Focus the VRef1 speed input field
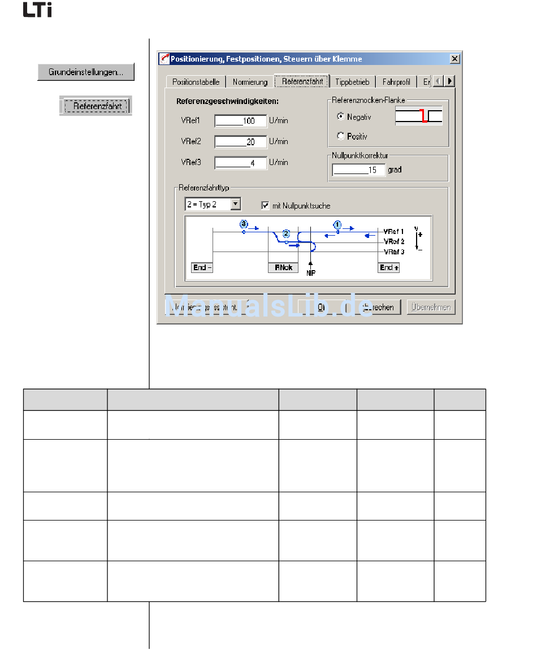The width and height of the screenshot is (537, 672). click(x=241, y=121)
